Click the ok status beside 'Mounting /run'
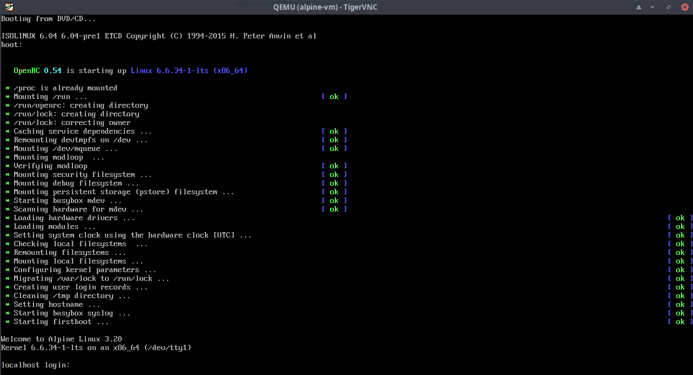 coord(334,97)
